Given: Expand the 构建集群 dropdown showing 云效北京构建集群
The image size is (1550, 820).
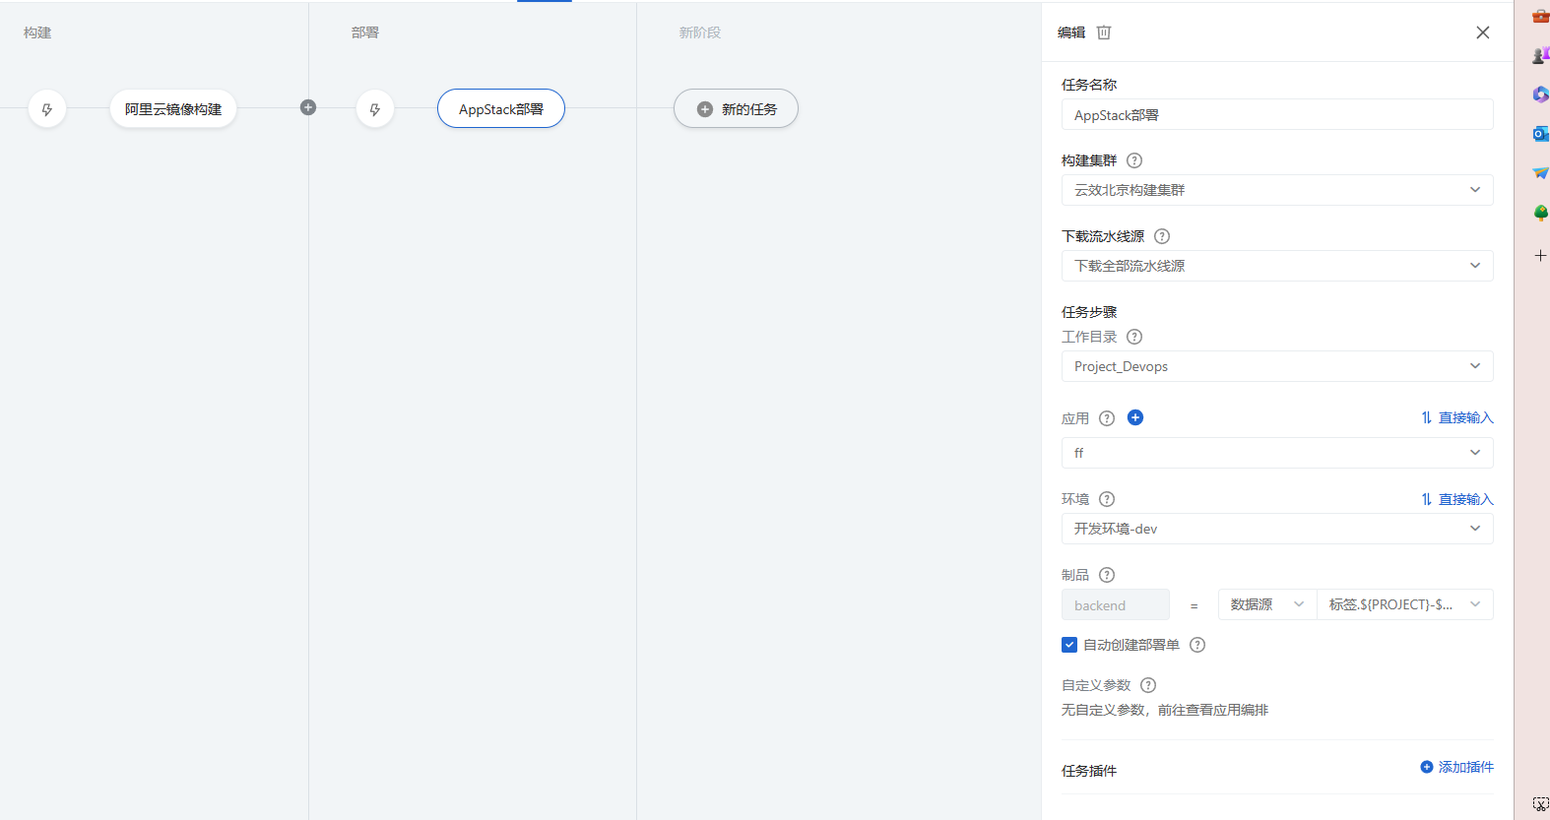Looking at the screenshot, I should coord(1277,190).
